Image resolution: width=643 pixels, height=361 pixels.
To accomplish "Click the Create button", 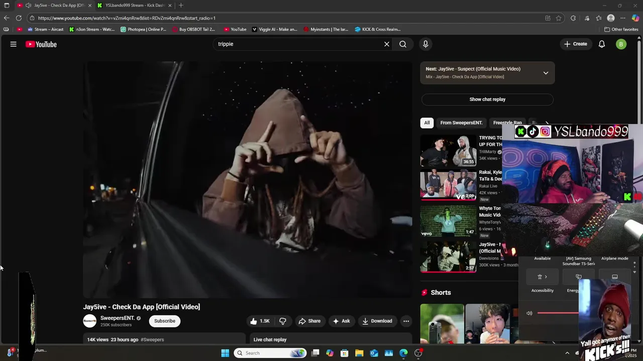I will (x=575, y=44).
